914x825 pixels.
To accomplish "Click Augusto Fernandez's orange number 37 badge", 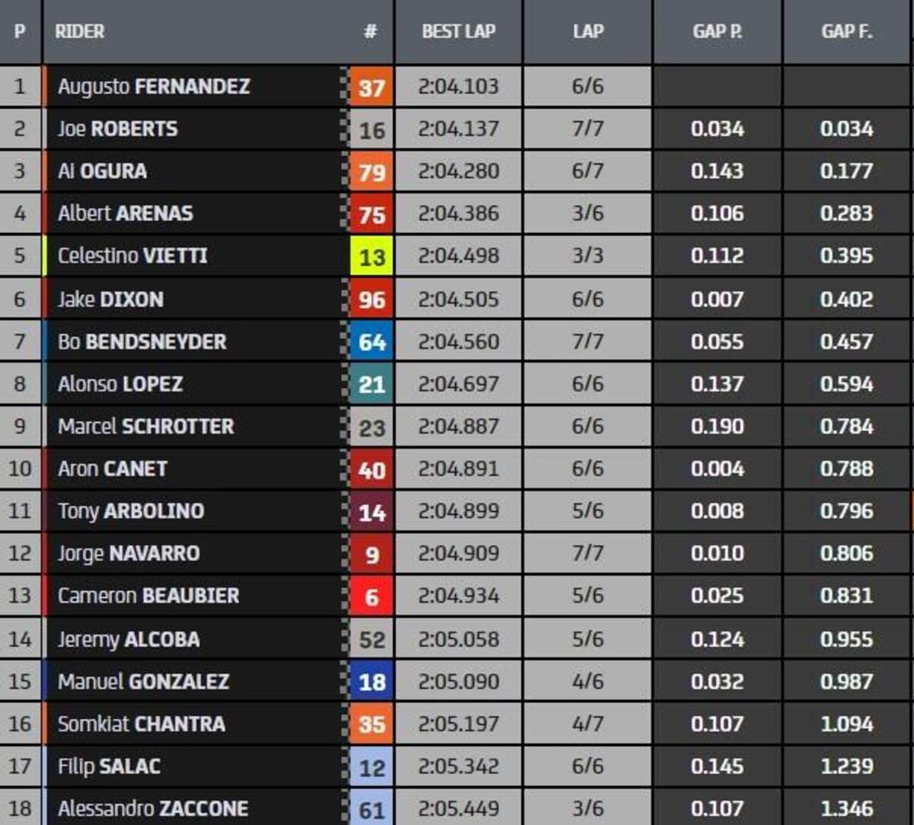I will coord(371,87).
